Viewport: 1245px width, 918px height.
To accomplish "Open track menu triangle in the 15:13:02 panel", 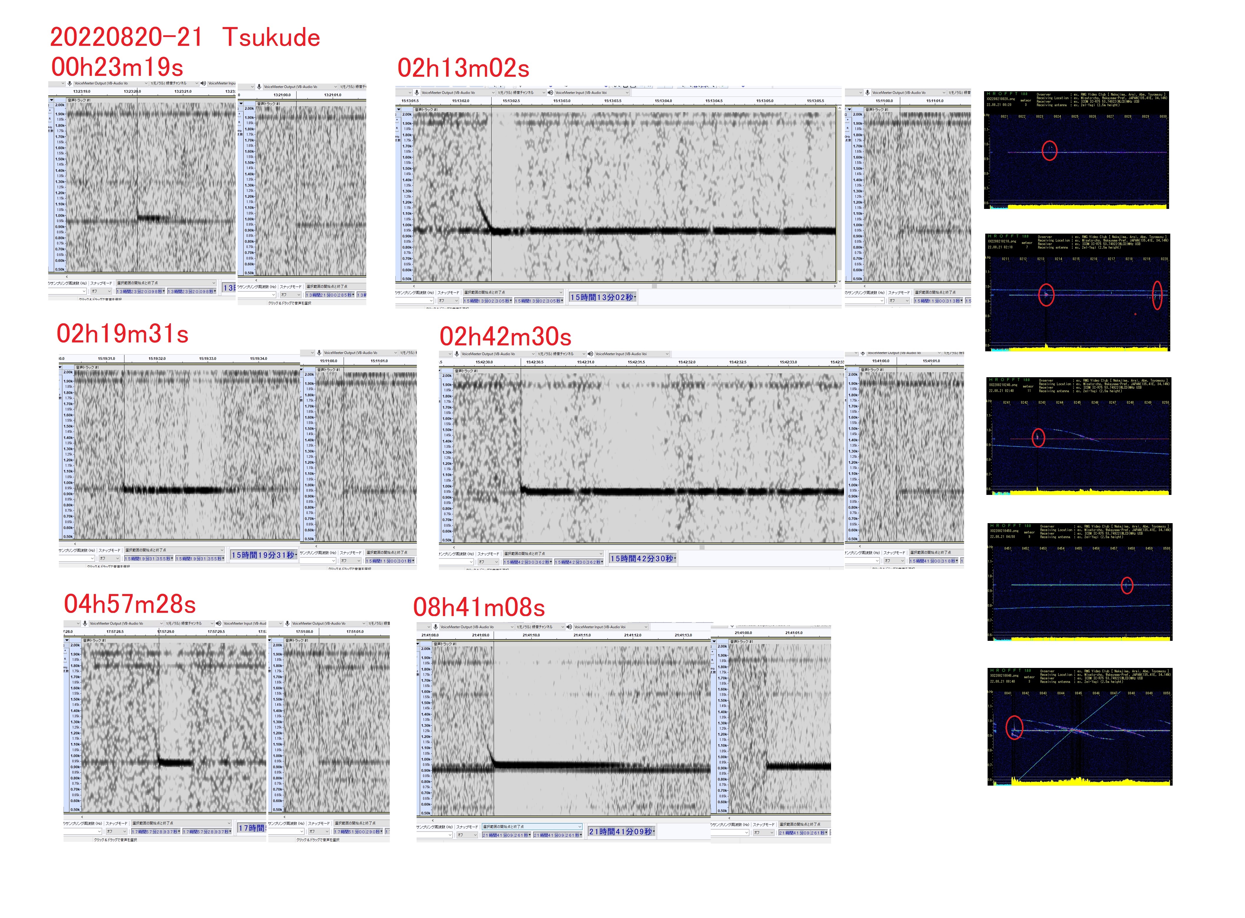I will coord(398,109).
